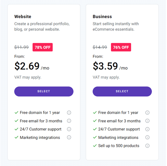This screenshot has width=167, height=166.
Task: Click info icon for Business free domain
Action: coord(147,113)
